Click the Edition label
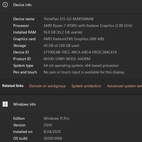 (x=19, y=118)
